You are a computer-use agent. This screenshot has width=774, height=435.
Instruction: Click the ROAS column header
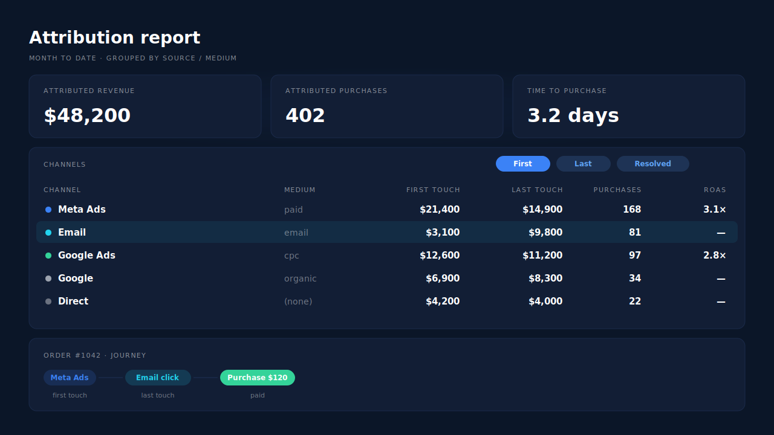click(715, 190)
